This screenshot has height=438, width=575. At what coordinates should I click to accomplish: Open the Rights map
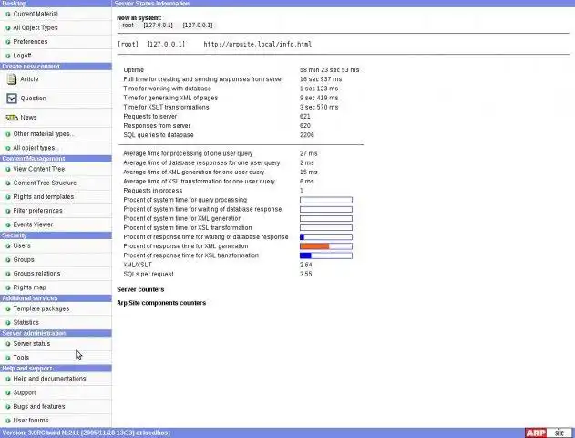pyautogui.click(x=30, y=287)
